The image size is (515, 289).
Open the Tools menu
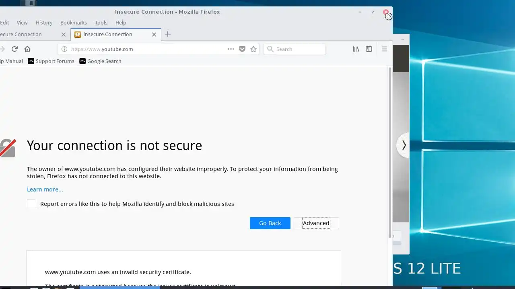tap(101, 22)
